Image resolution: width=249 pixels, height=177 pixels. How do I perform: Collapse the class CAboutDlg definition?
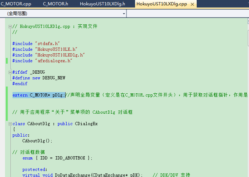pyautogui.click(x=10, y=124)
